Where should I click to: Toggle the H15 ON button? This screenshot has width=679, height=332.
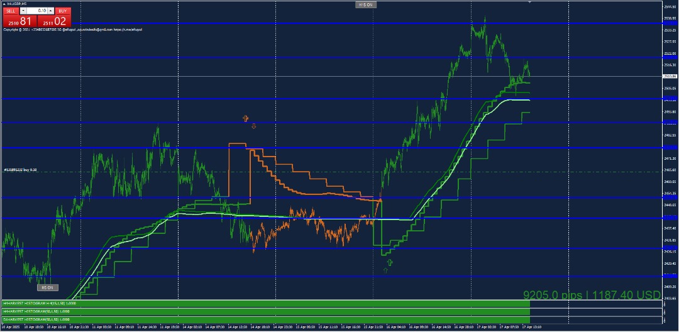366,5
